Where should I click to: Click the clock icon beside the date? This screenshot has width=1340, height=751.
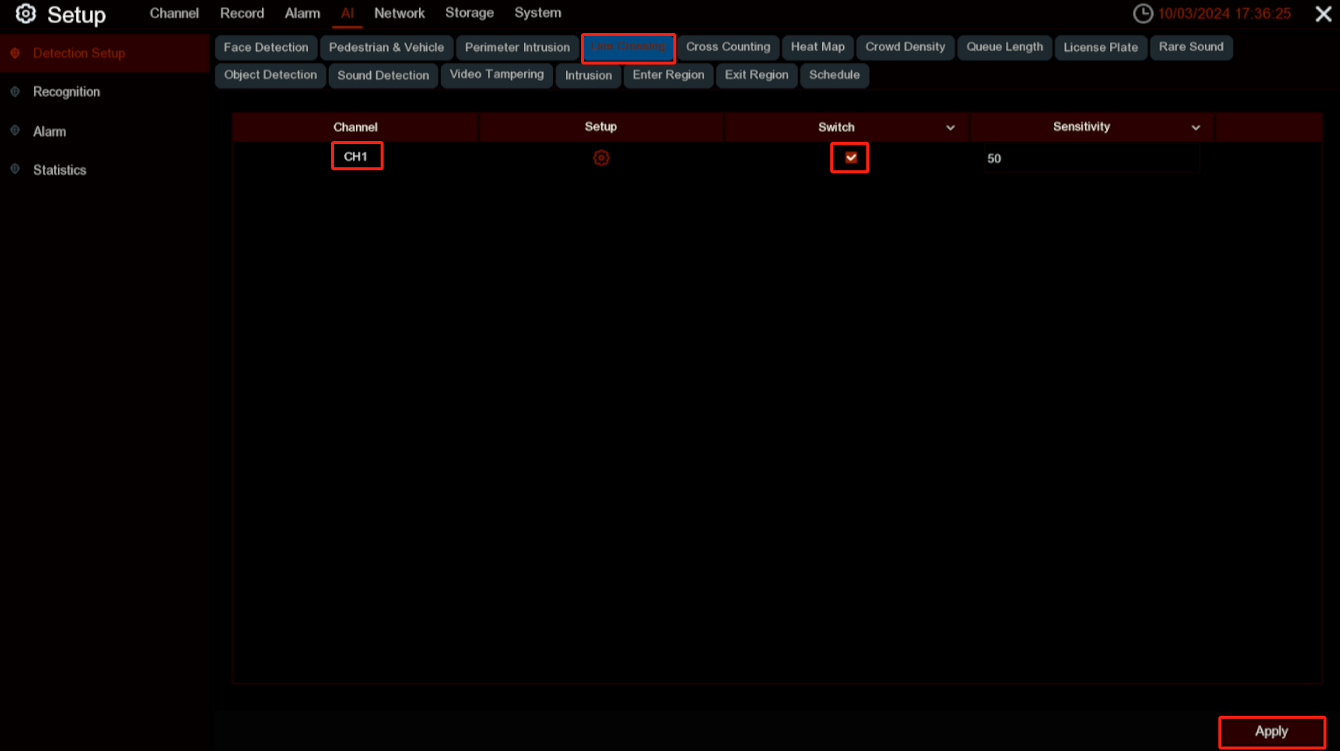(1143, 14)
